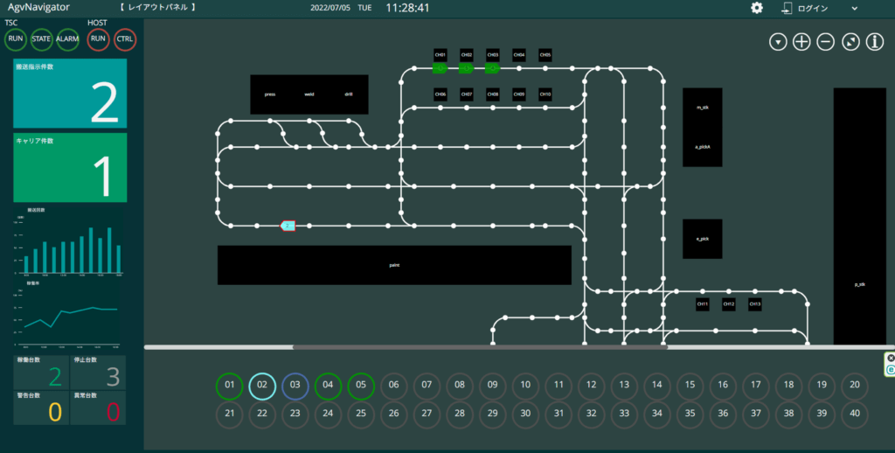Toggle the HOST CTRL indicator
This screenshot has height=453, width=895.
(125, 38)
